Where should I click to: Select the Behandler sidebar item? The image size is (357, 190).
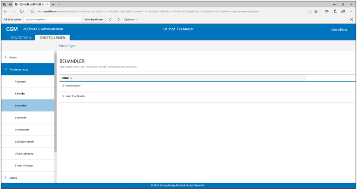(x=28, y=106)
